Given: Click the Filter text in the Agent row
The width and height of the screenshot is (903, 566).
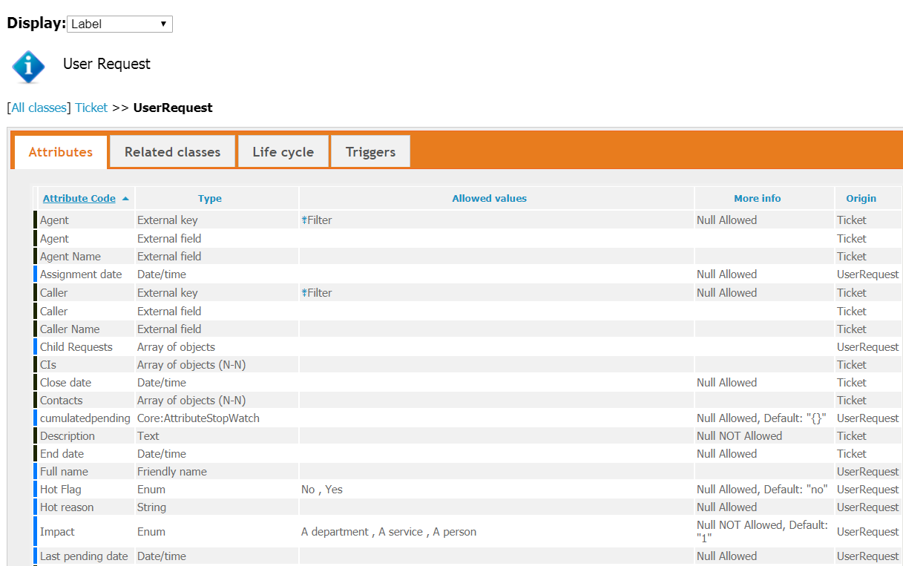Looking at the screenshot, I should point(320,220).
